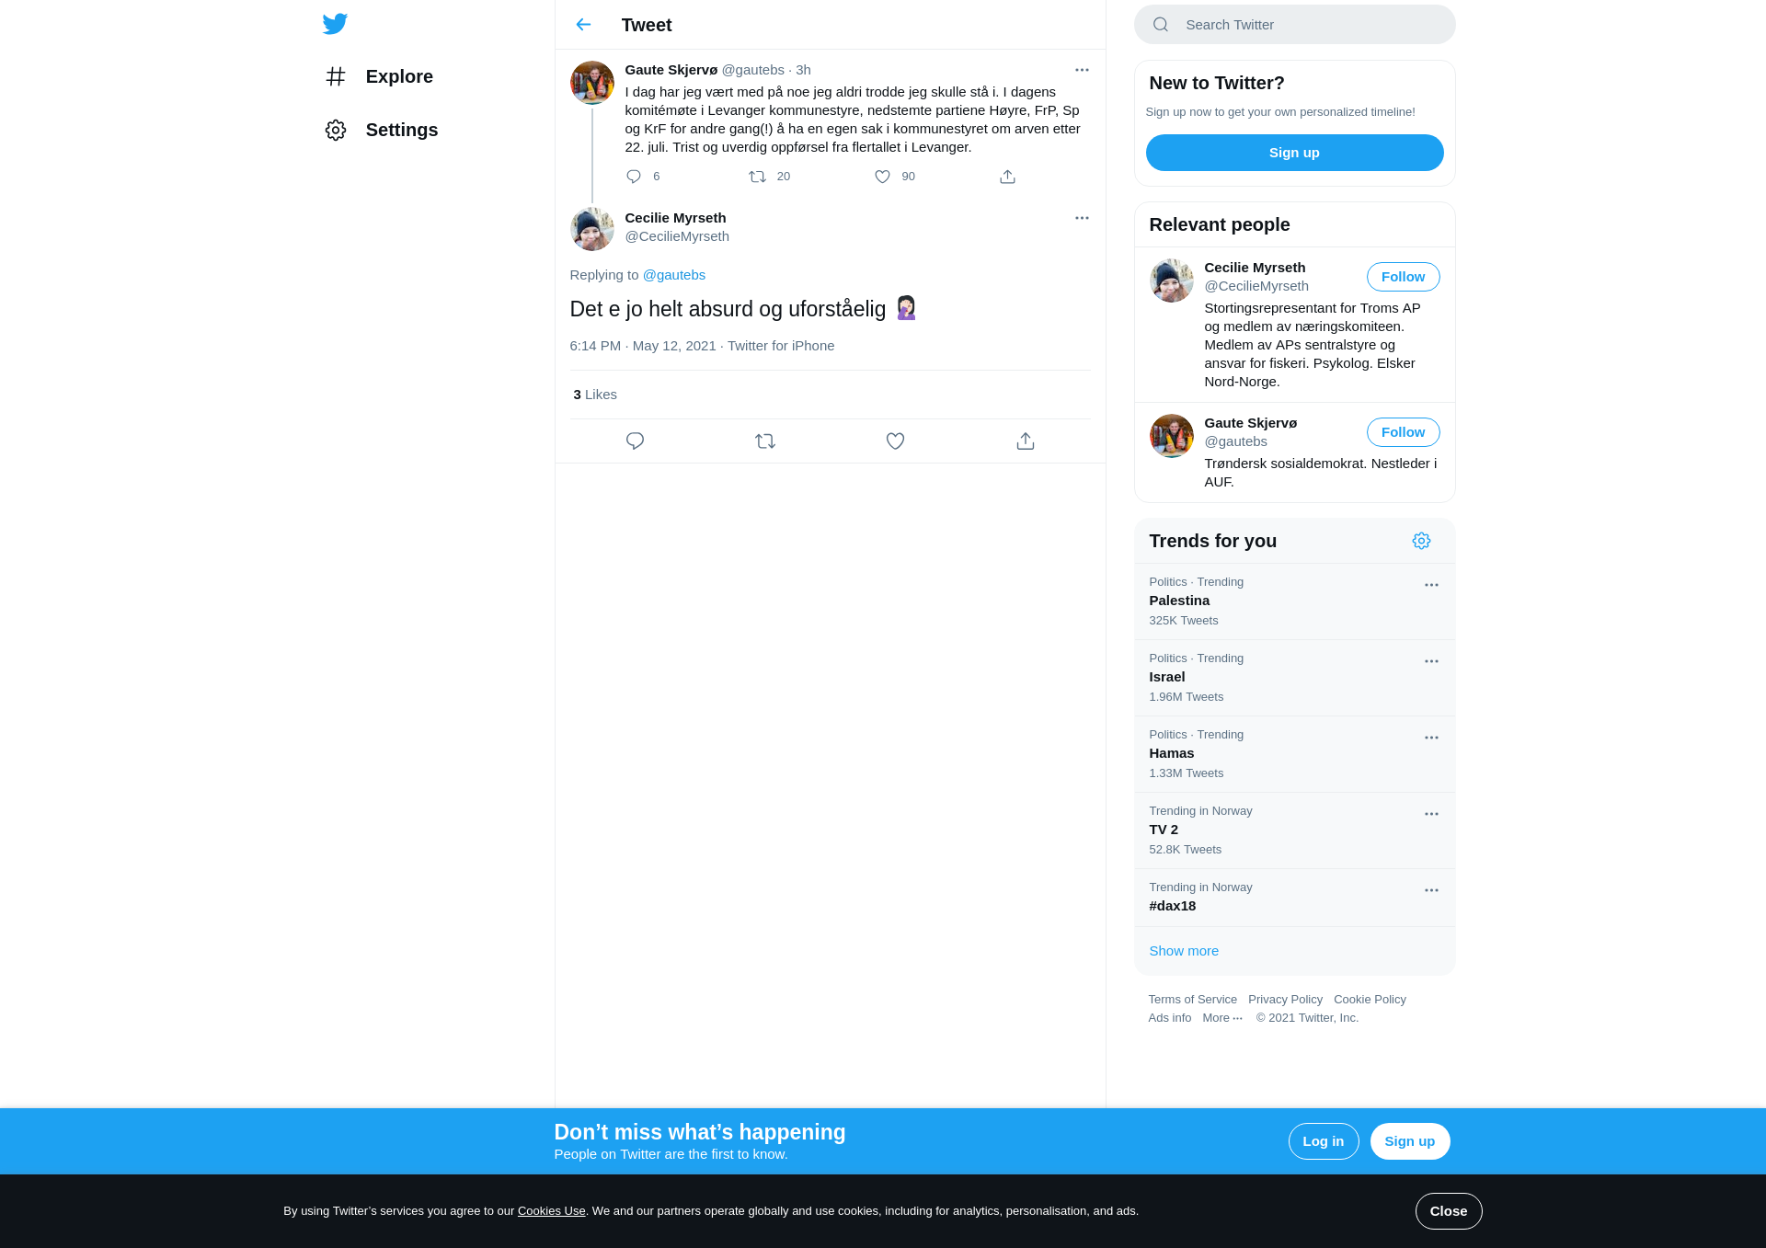Close the cookie notice banner
This screenshot has width=1766, height=1248.
click(1449, 1211)
